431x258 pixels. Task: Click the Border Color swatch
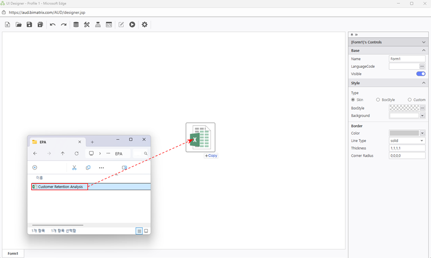[403, 134]
